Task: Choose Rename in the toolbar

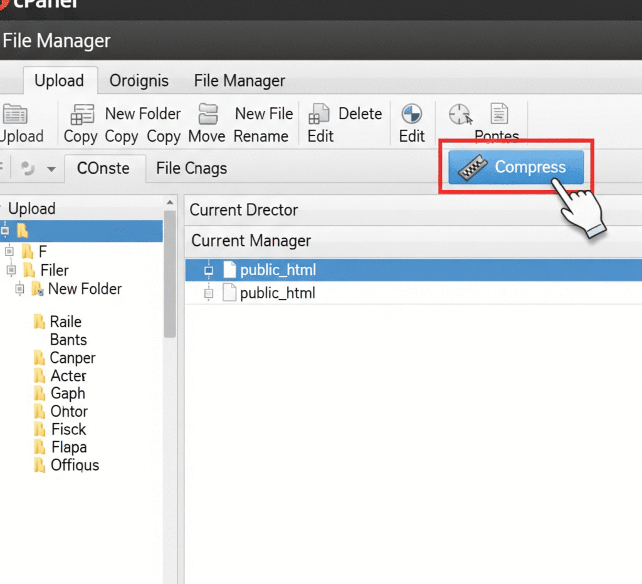Action: point(261,136)
